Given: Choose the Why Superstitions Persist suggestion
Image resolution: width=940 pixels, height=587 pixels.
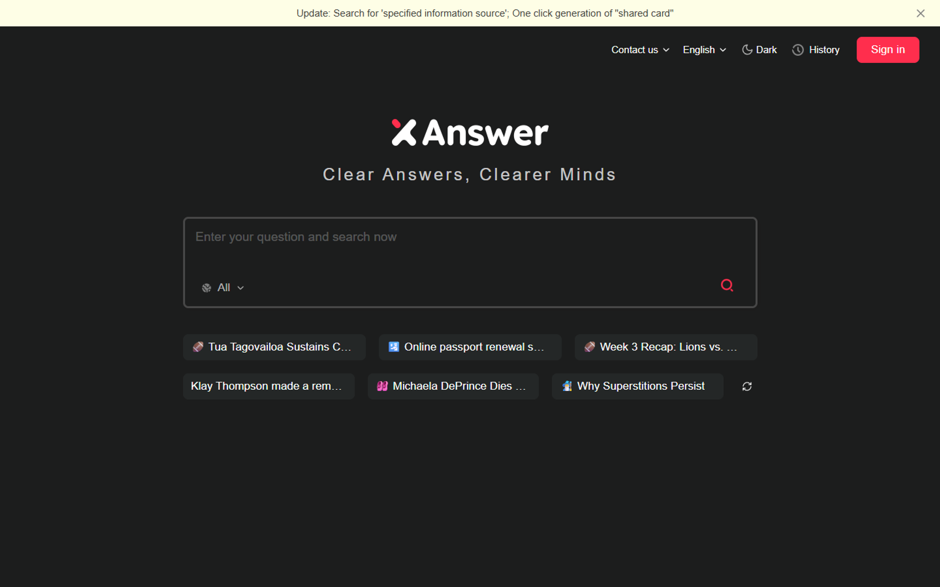Looking at the screenshot, I should (x=637, y=386).
